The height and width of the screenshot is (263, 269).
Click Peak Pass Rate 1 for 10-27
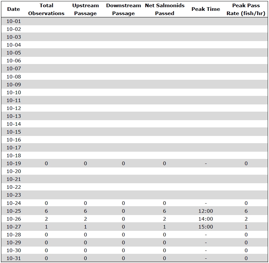point(246,227)
